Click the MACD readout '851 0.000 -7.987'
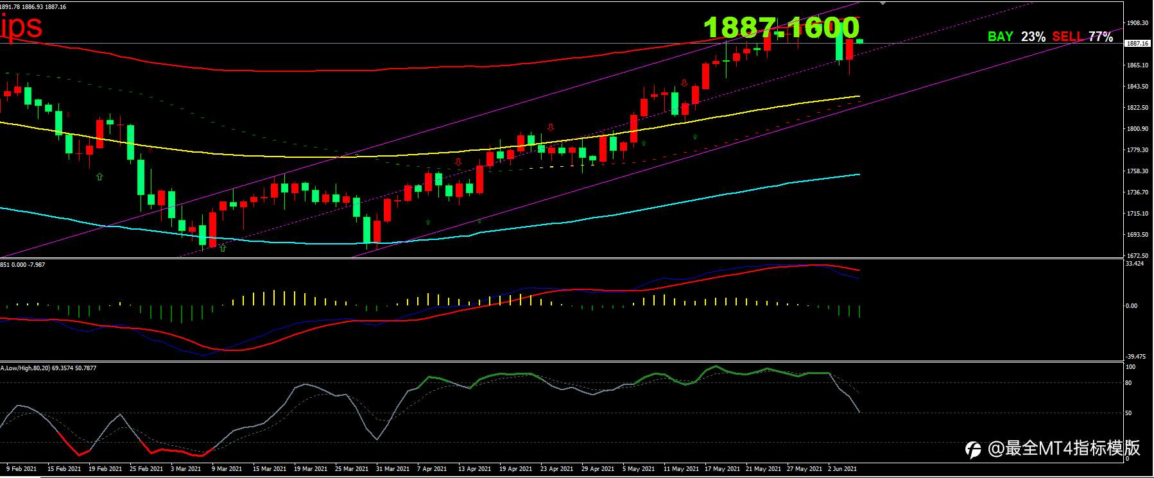The image size is (1154, 478). pyautogui.click(x=22, y=264)
